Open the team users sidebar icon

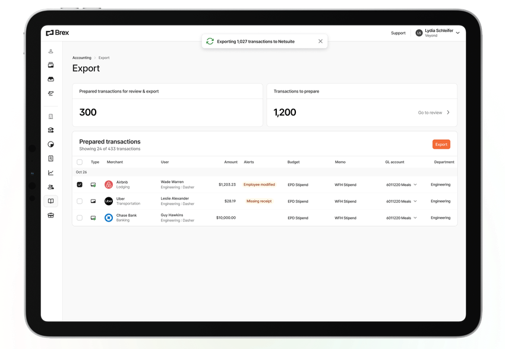[50, 187]
